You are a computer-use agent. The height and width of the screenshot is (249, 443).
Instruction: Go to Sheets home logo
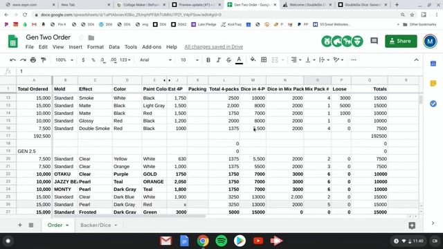[x=12, y=41]
